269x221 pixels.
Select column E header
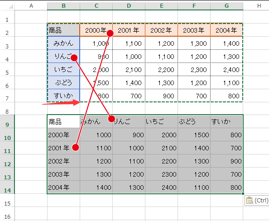coord(161,6)
